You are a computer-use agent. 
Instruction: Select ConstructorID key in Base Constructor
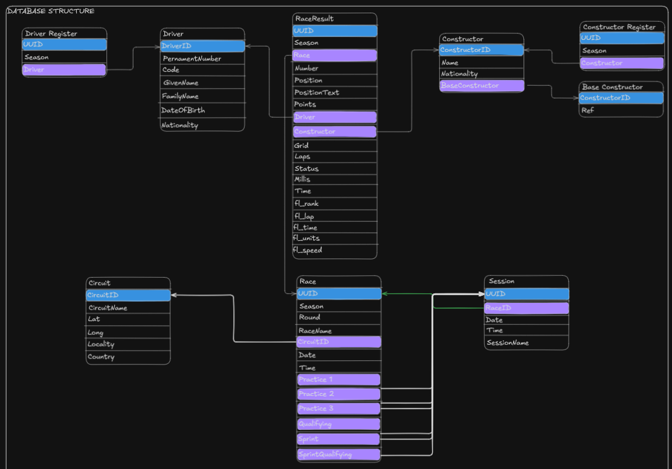point(621,98)
